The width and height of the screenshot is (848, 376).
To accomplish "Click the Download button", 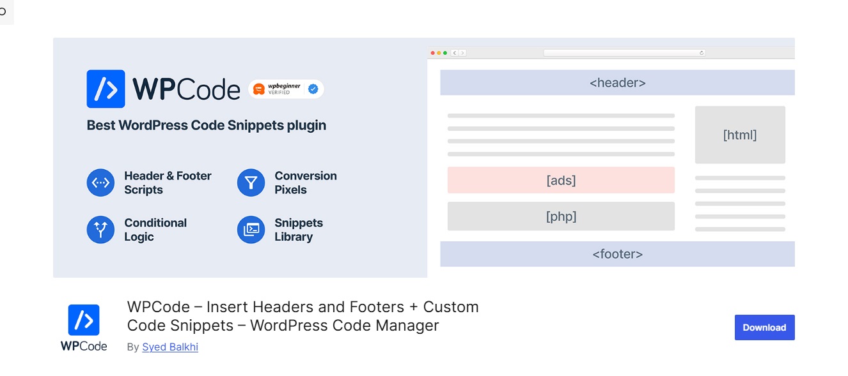I will [764, 327].
